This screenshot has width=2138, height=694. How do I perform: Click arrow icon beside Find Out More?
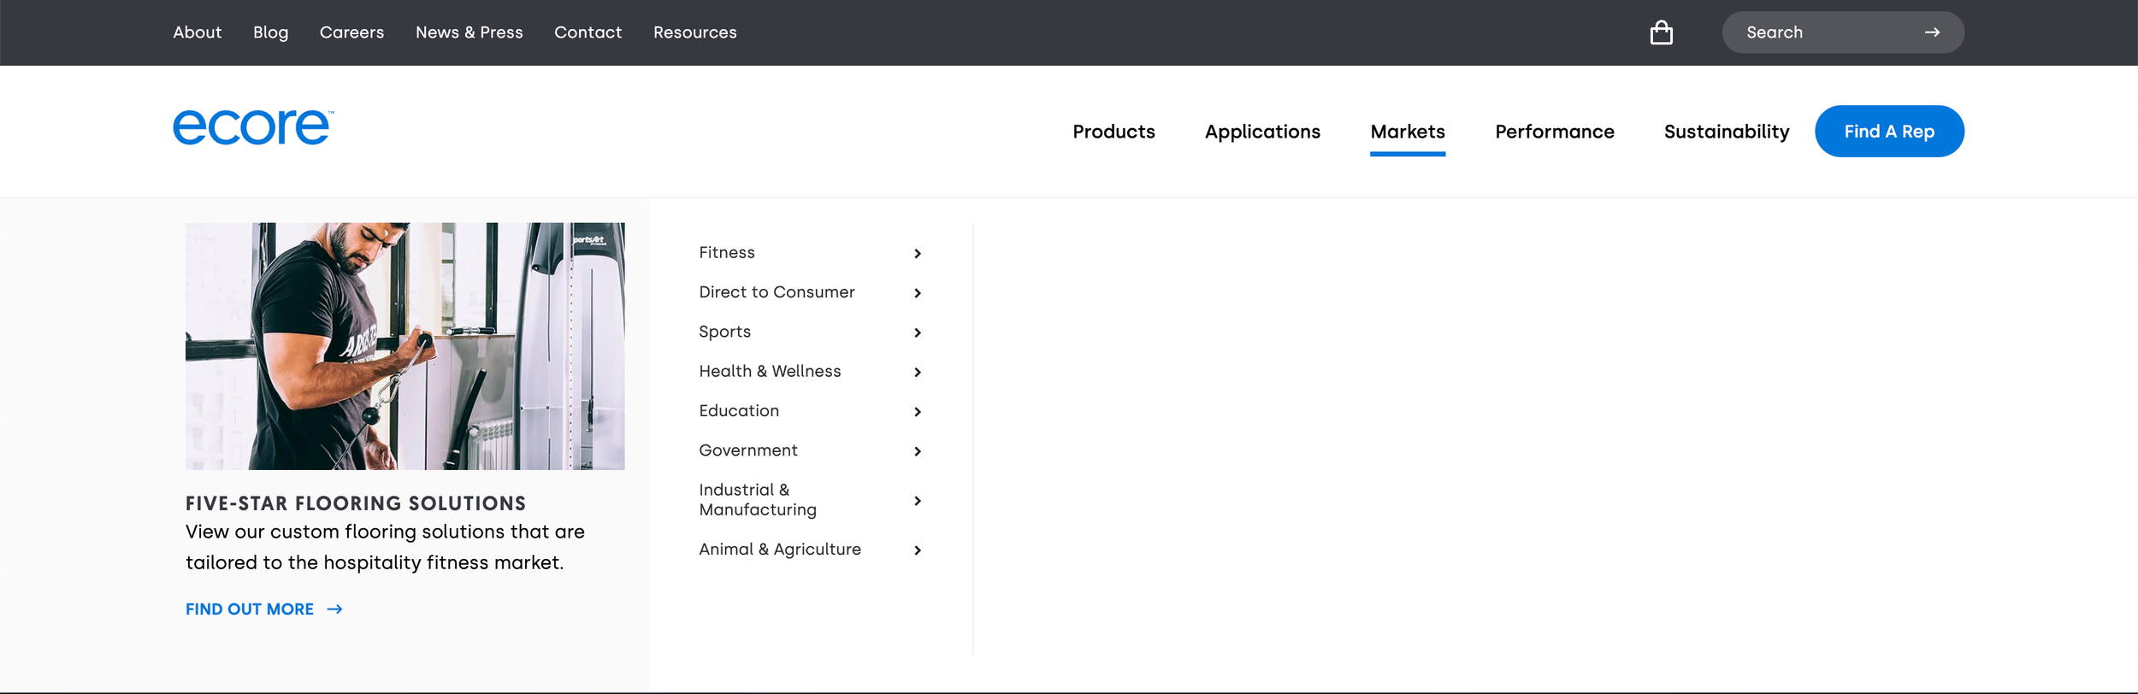tap(334, 609)
